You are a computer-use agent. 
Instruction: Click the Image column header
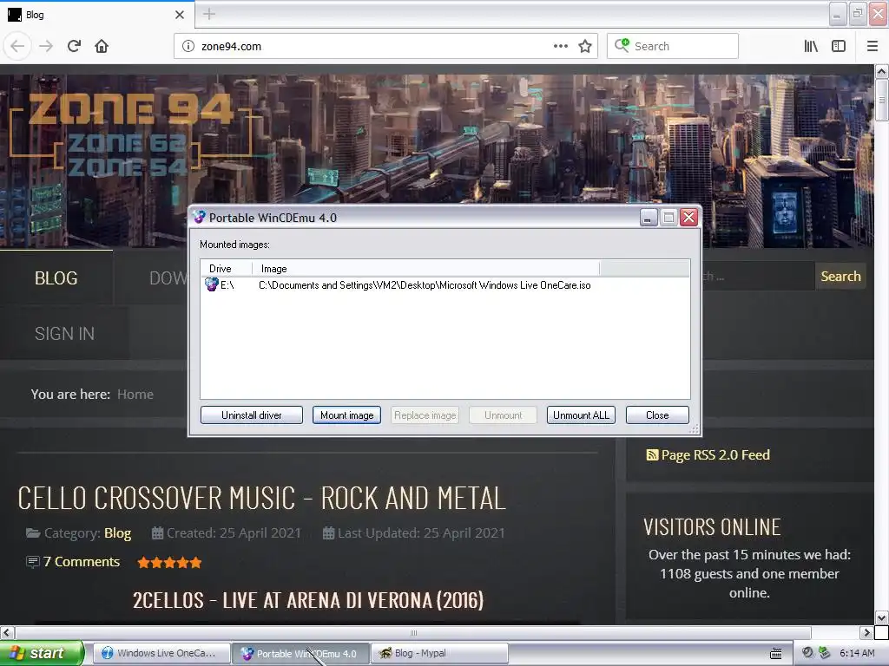pyautogui.click(x=425, y=269)
